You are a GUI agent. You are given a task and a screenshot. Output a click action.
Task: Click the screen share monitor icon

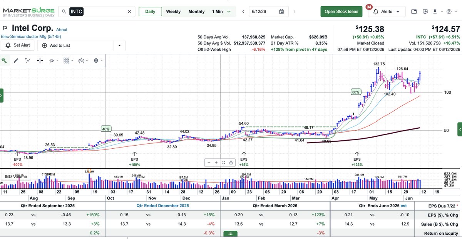(x=425, y=12)
